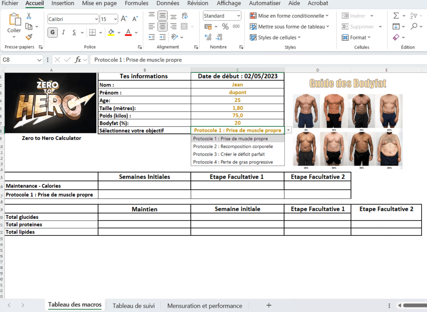
Task: Click the borders icon
Action: [x=93, y=32]
